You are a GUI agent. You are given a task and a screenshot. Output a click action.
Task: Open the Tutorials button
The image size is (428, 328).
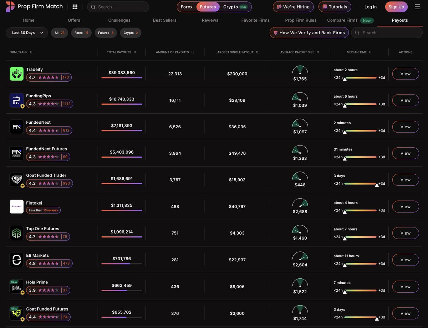[335, 7]
